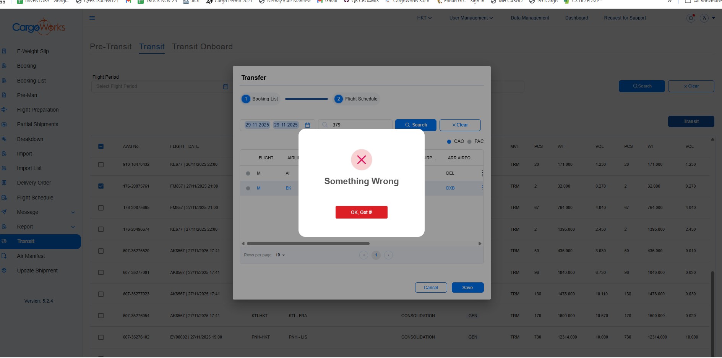Open the Rows per page dropdown
722x358 pixels.
pos(280,255)
